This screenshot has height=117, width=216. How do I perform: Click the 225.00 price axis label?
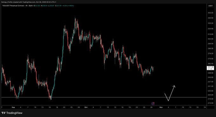[x=210, y=91]
